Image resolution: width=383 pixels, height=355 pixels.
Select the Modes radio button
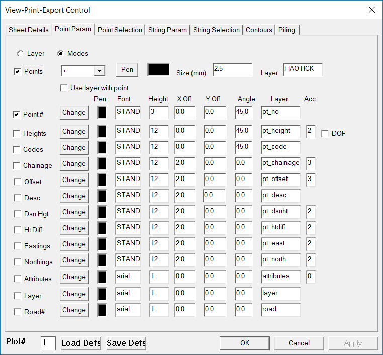point(60,54)
